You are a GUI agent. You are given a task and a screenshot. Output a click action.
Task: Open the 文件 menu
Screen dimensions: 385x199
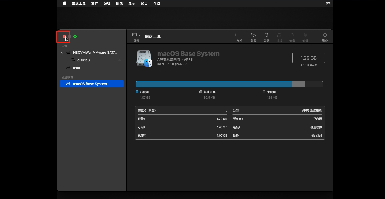[x=94, y=4]
